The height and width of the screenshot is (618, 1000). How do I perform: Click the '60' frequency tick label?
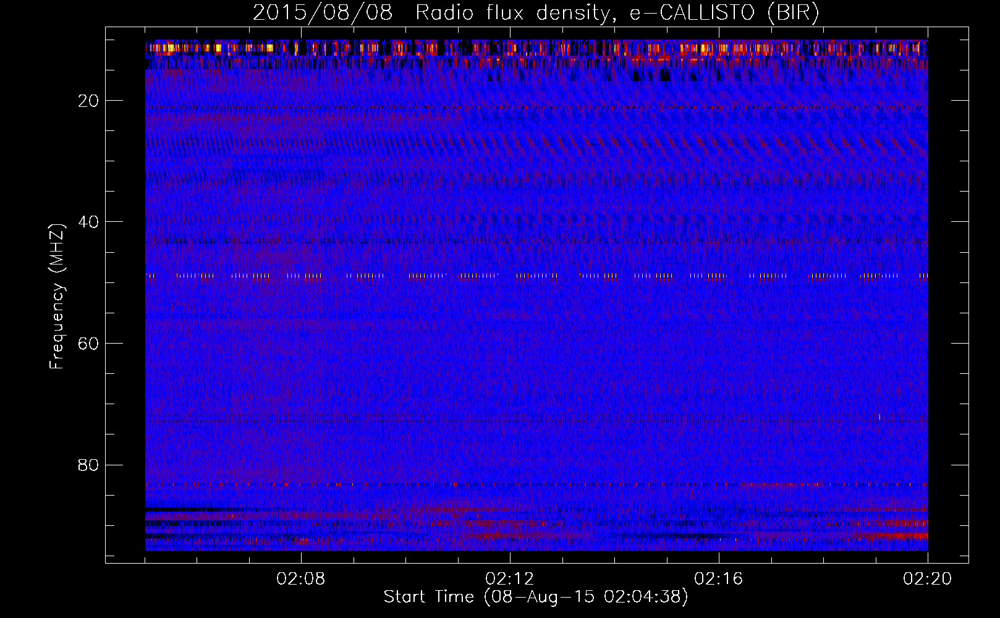point(89,344)
